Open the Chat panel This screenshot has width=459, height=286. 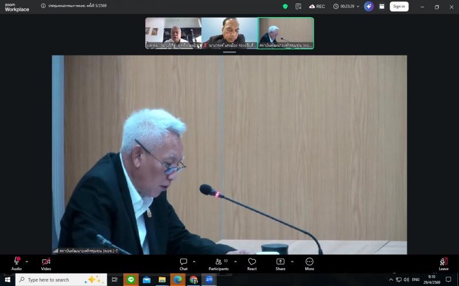point(184,264)
